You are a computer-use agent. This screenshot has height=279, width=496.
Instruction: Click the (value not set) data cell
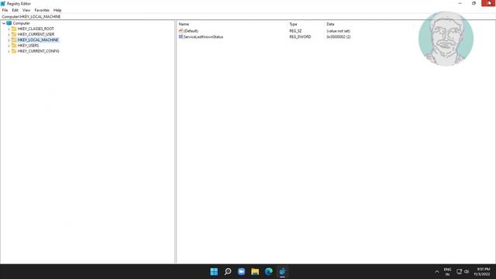pos(338,31)
